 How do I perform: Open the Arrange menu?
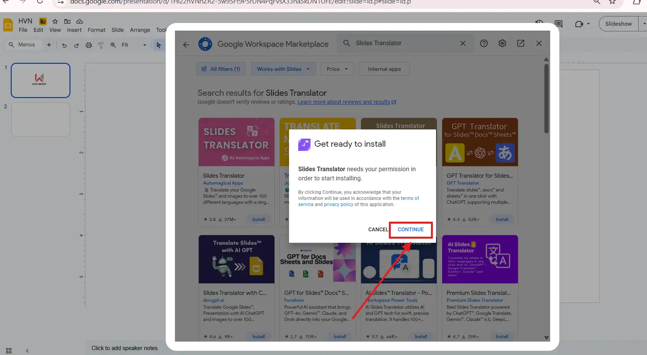(x=140, y=30)
